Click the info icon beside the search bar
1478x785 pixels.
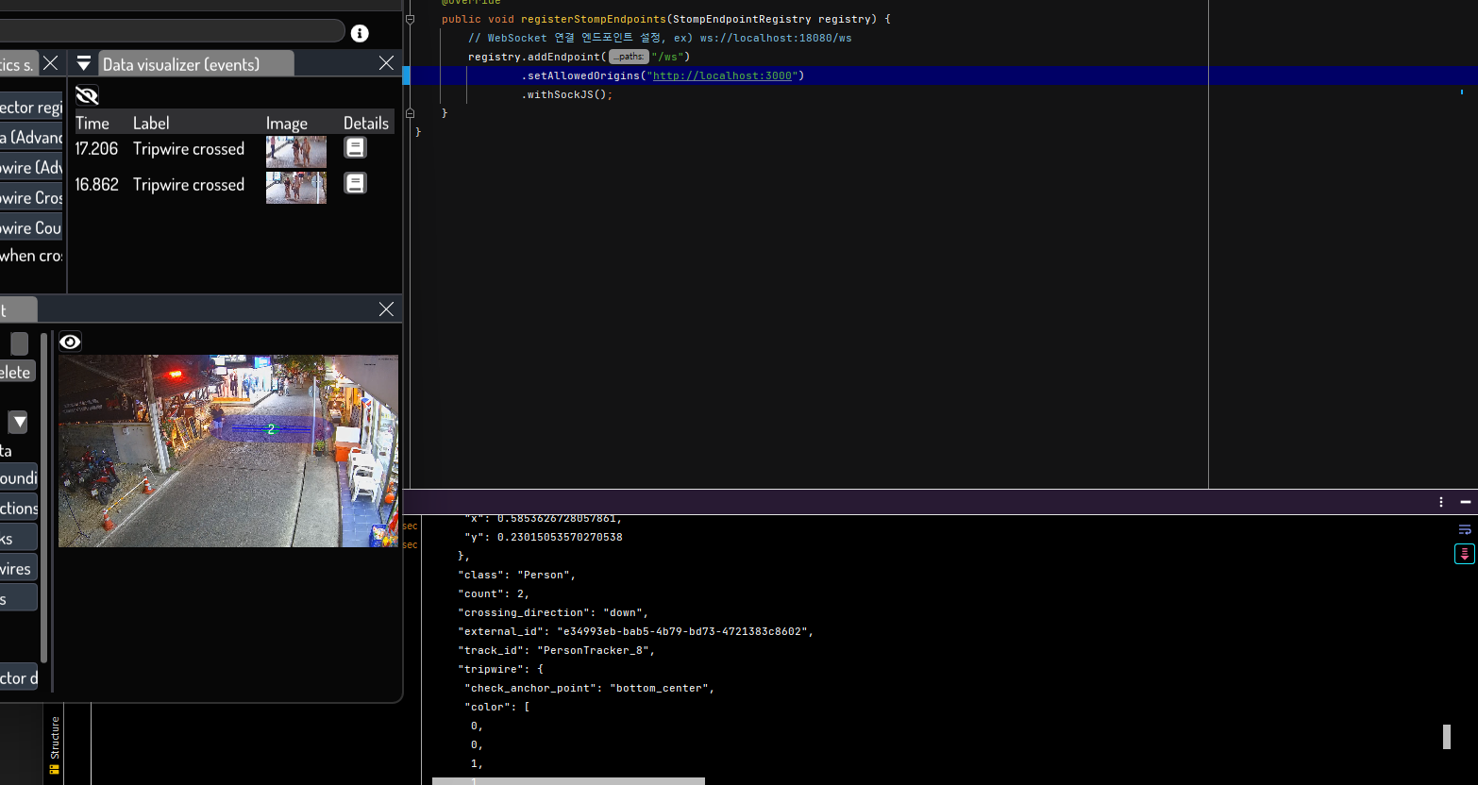pyautogui.click(x=360, y=33)
